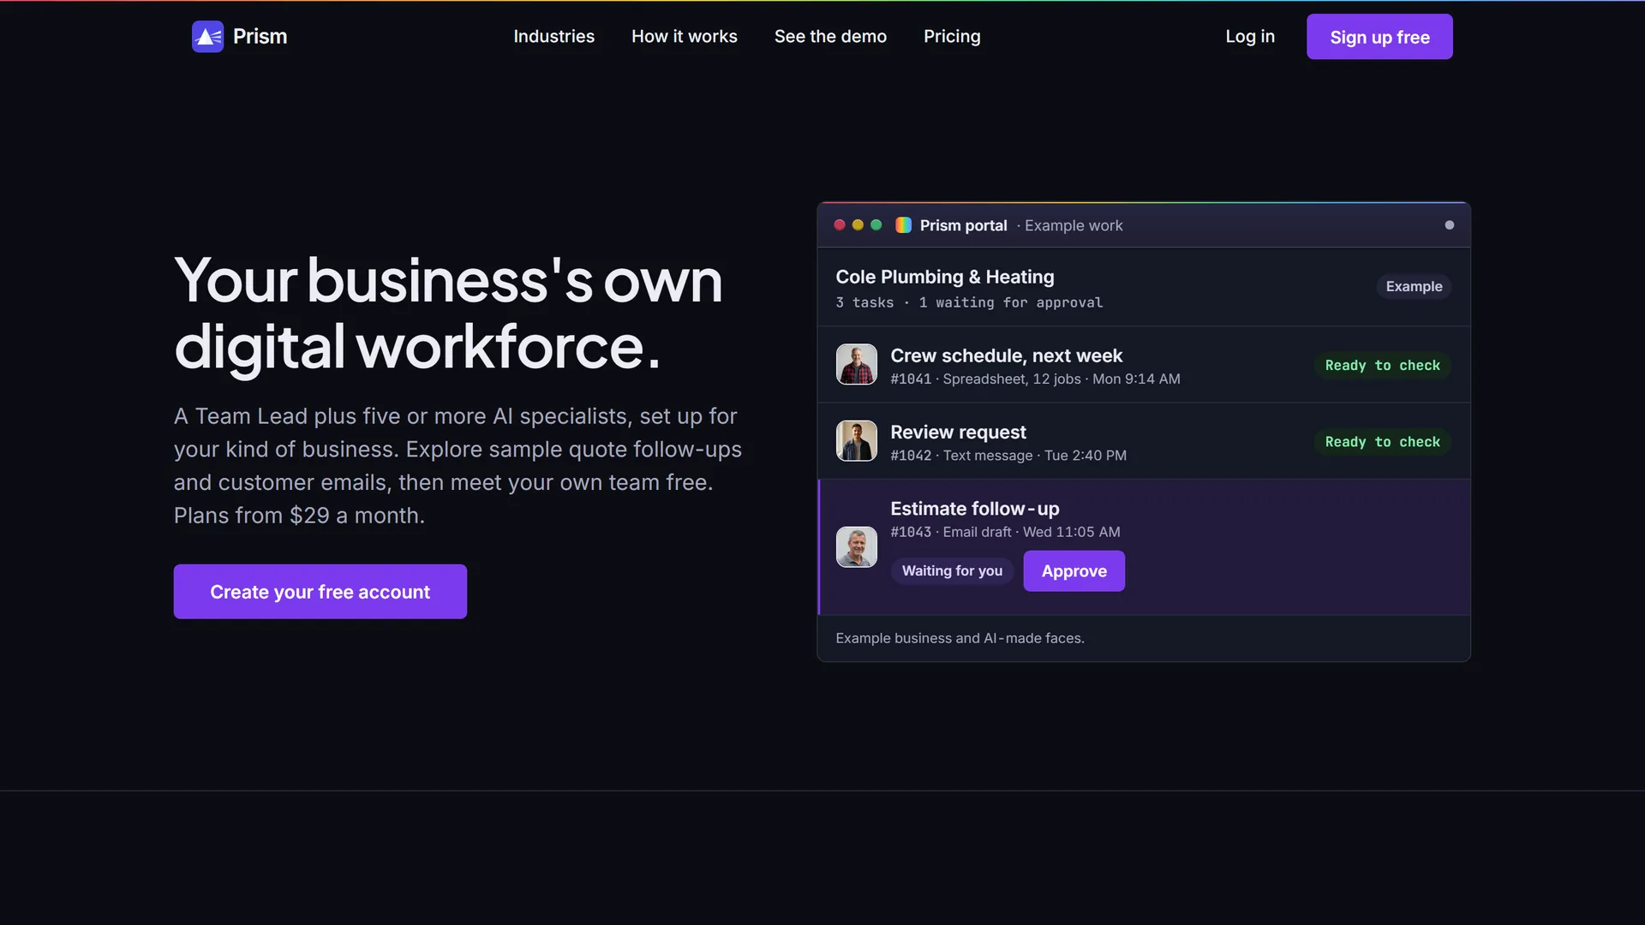Screen dimensions: 1645x925
Task: Click the Sign up free button
Action: point(1379,37)
